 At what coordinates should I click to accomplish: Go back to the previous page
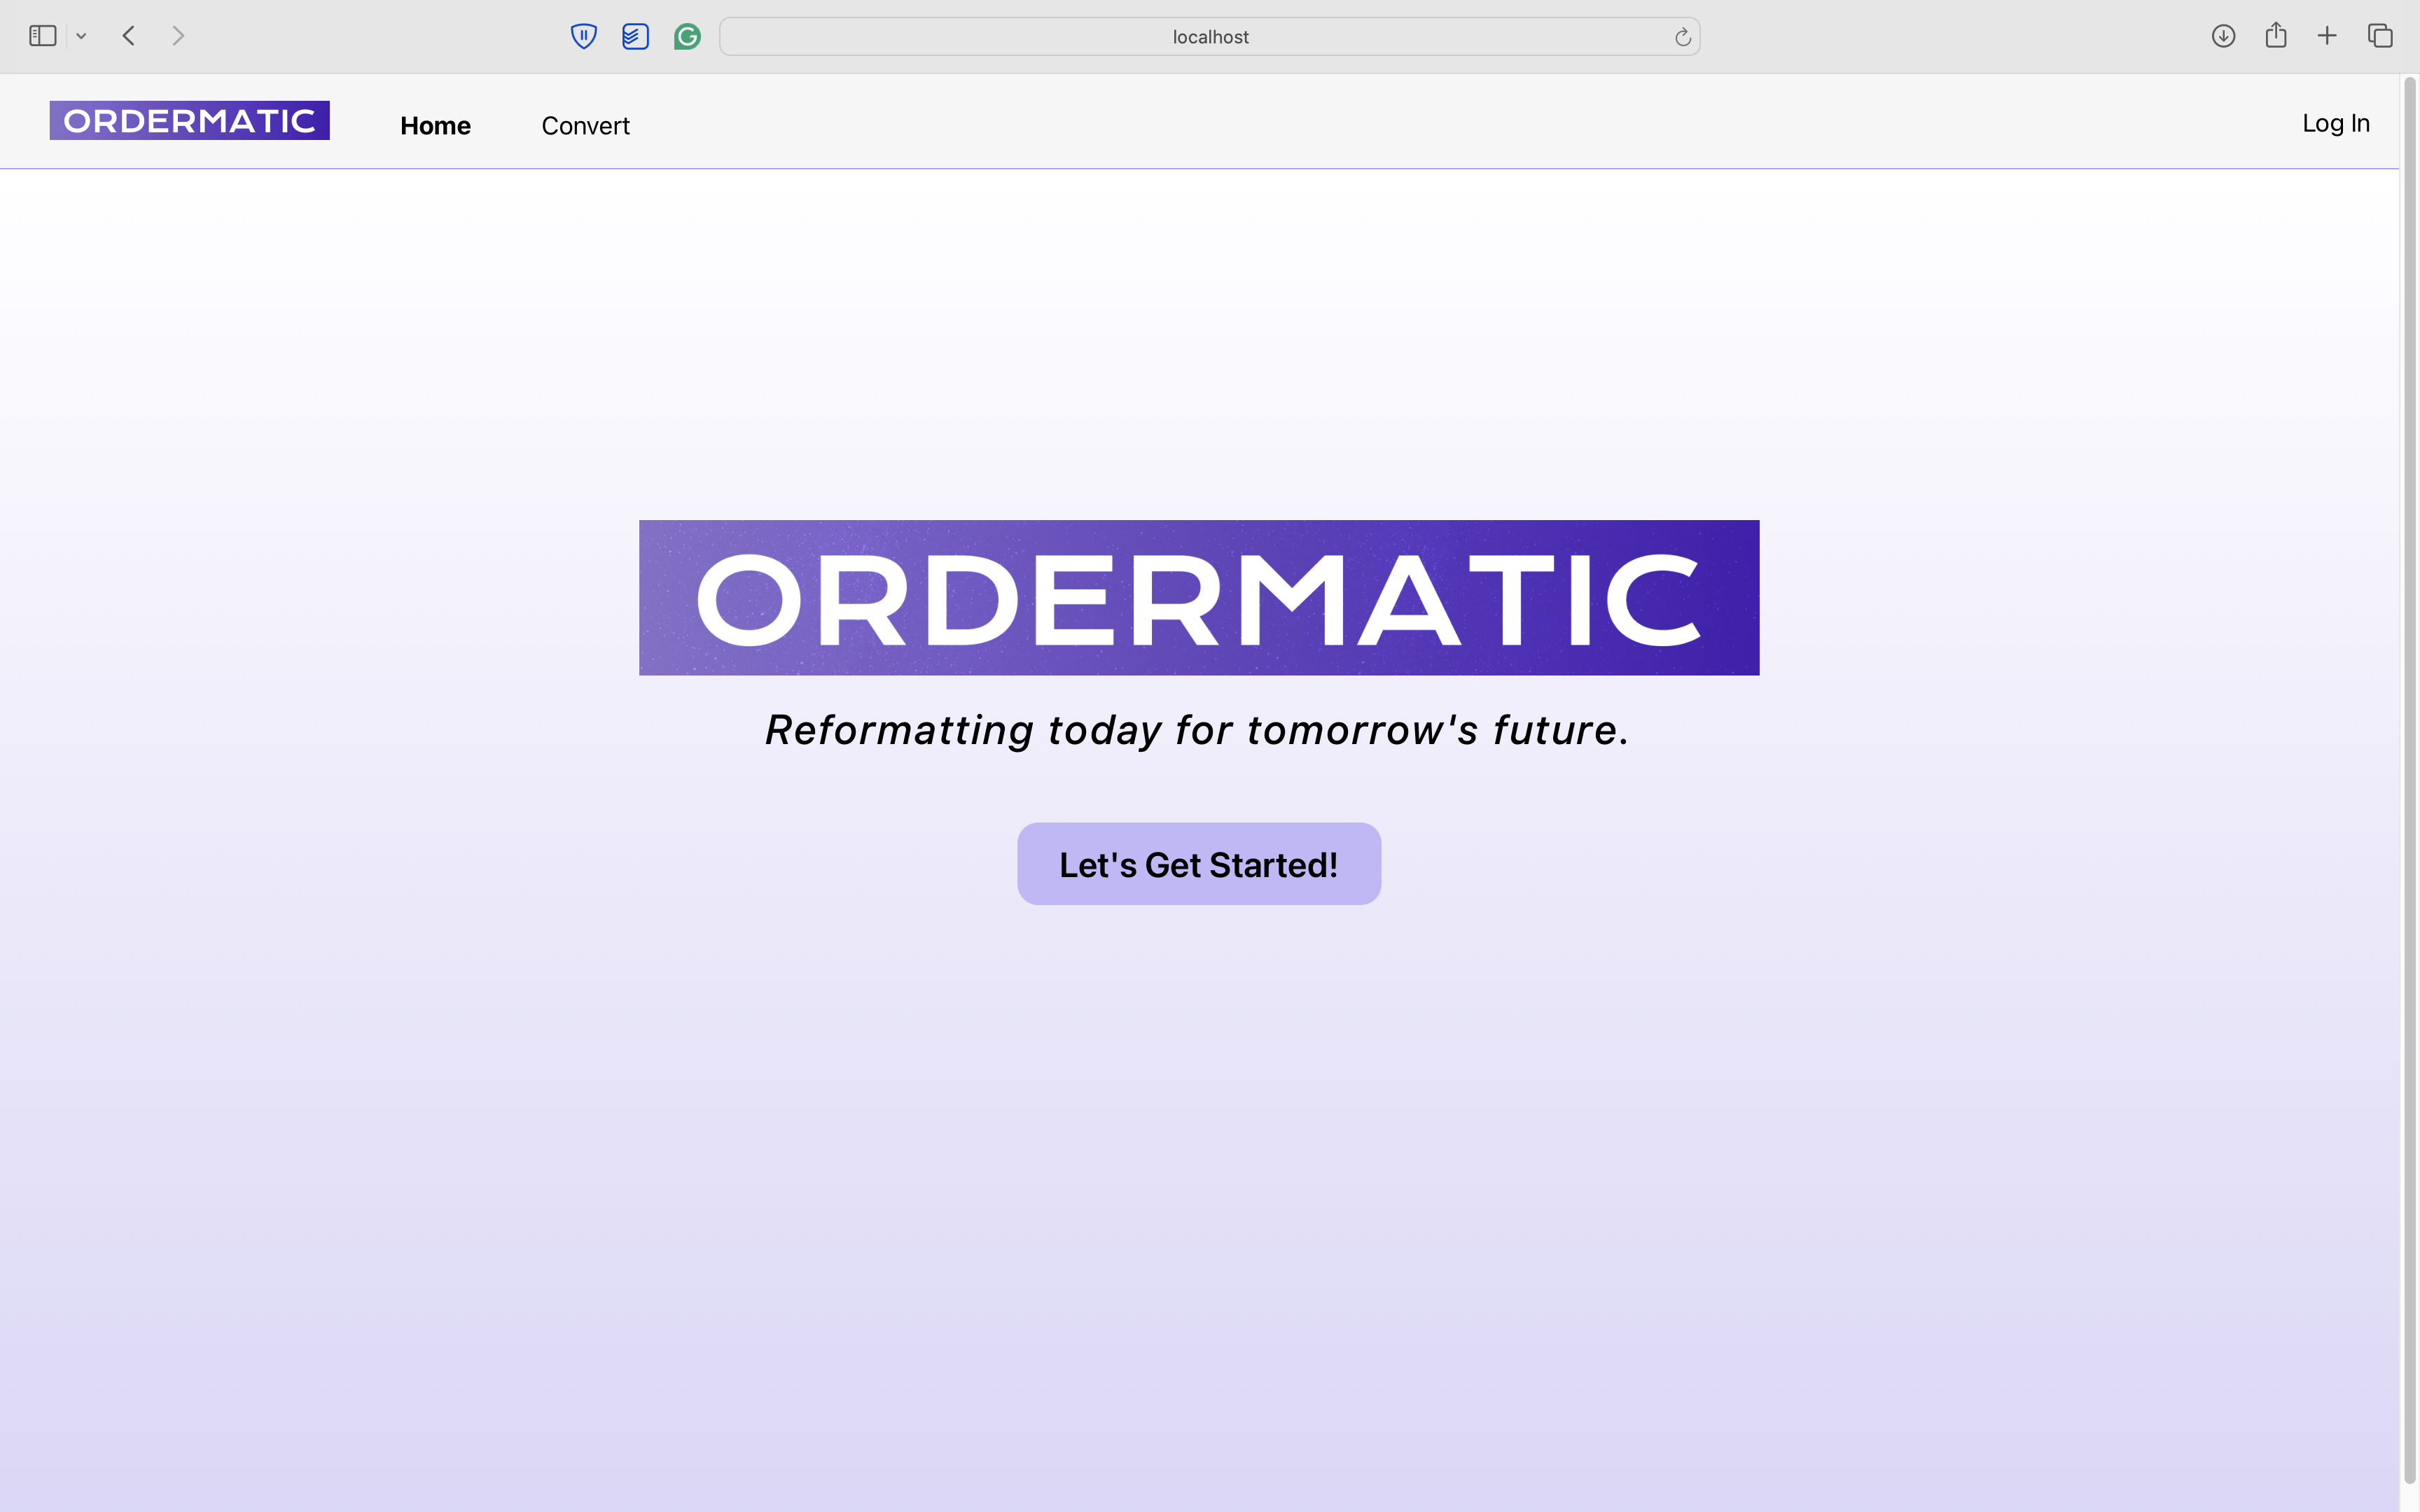click(x=129, y=36)
